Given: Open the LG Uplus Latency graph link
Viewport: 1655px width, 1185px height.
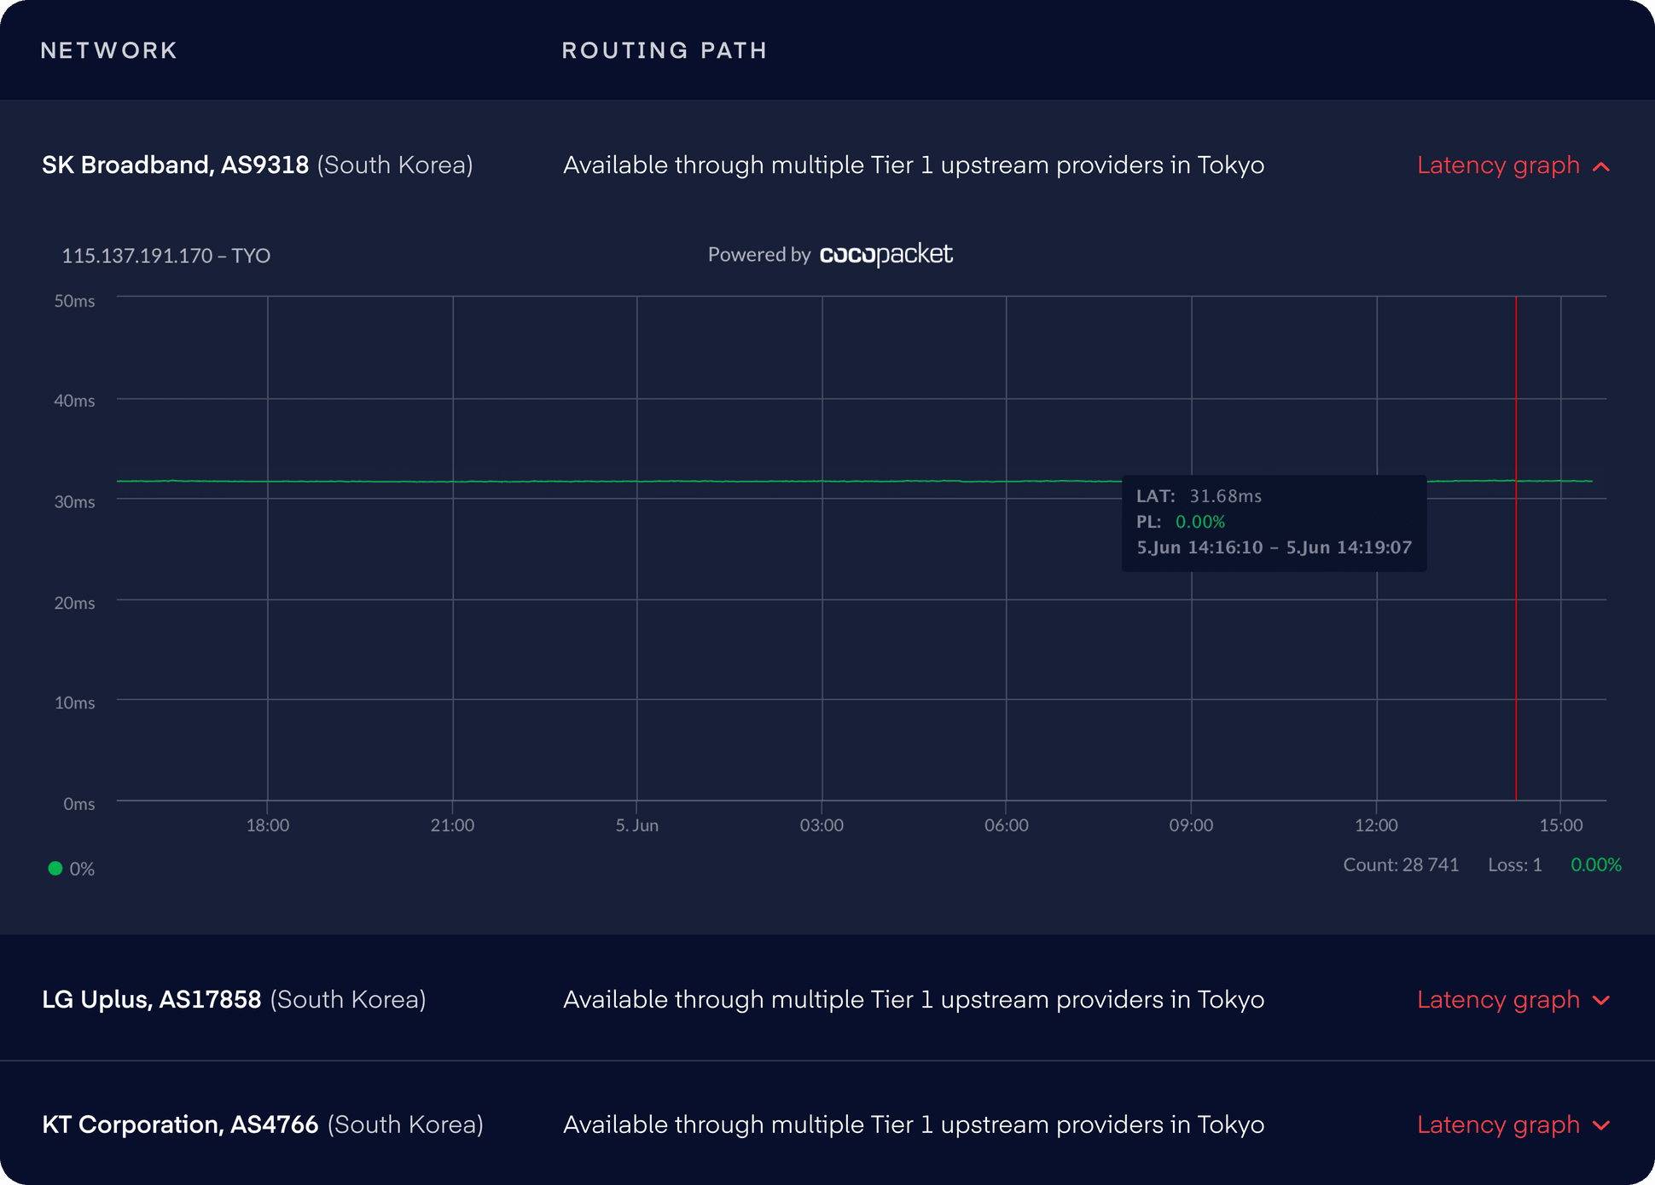Looking at the screenshot, I should (1498, 1000).
